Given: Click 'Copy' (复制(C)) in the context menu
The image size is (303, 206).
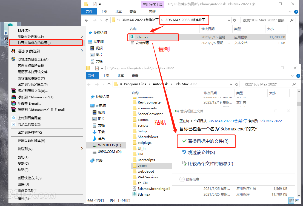Looking at the screenshot, I should (23, 164).
